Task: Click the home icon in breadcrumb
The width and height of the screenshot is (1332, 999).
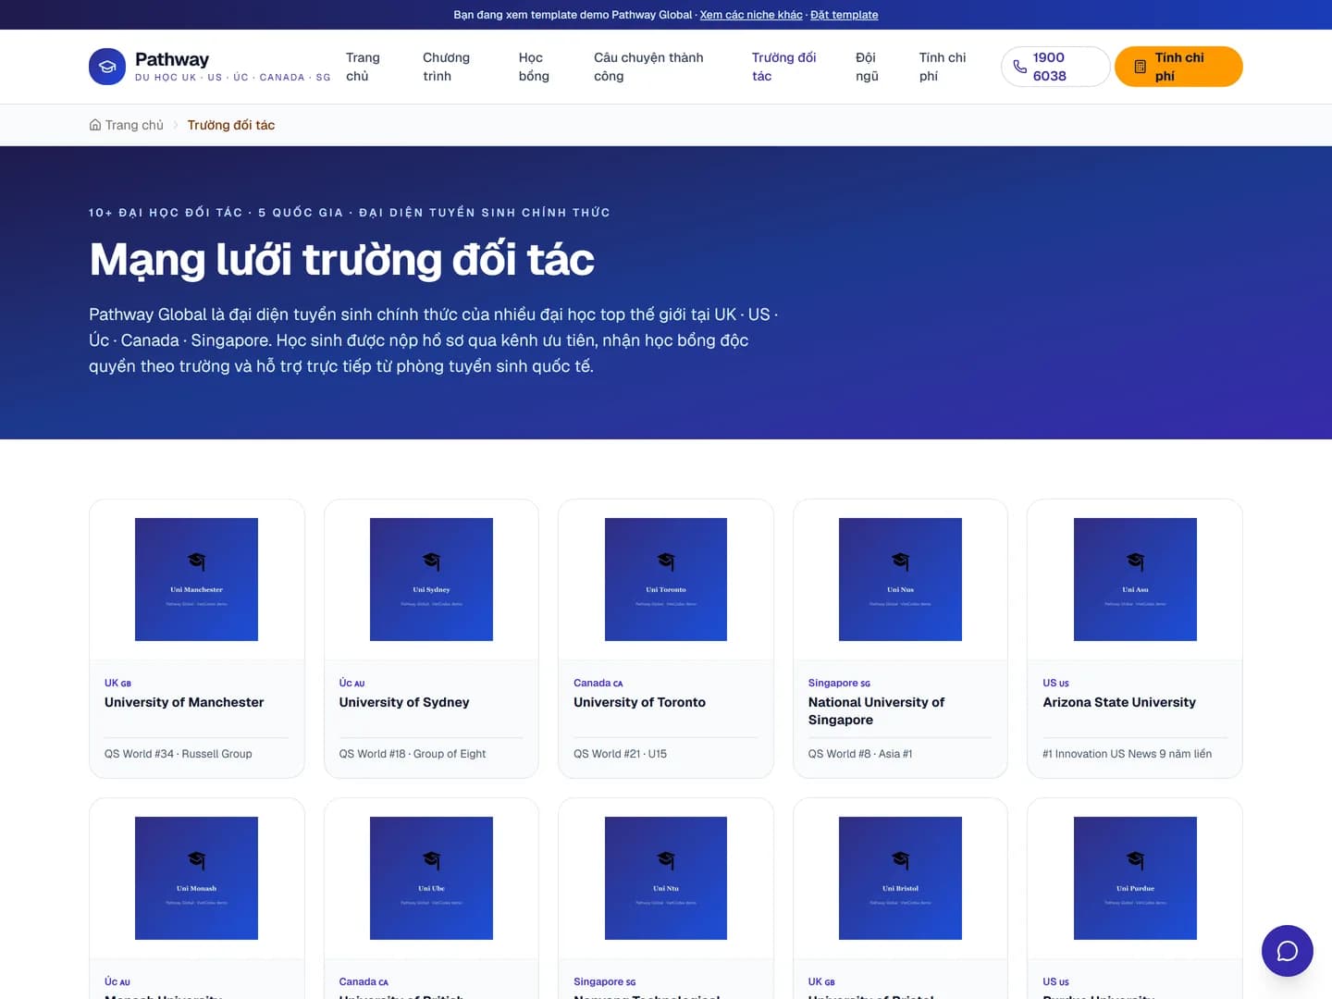Action: click(x=95, y=125)
